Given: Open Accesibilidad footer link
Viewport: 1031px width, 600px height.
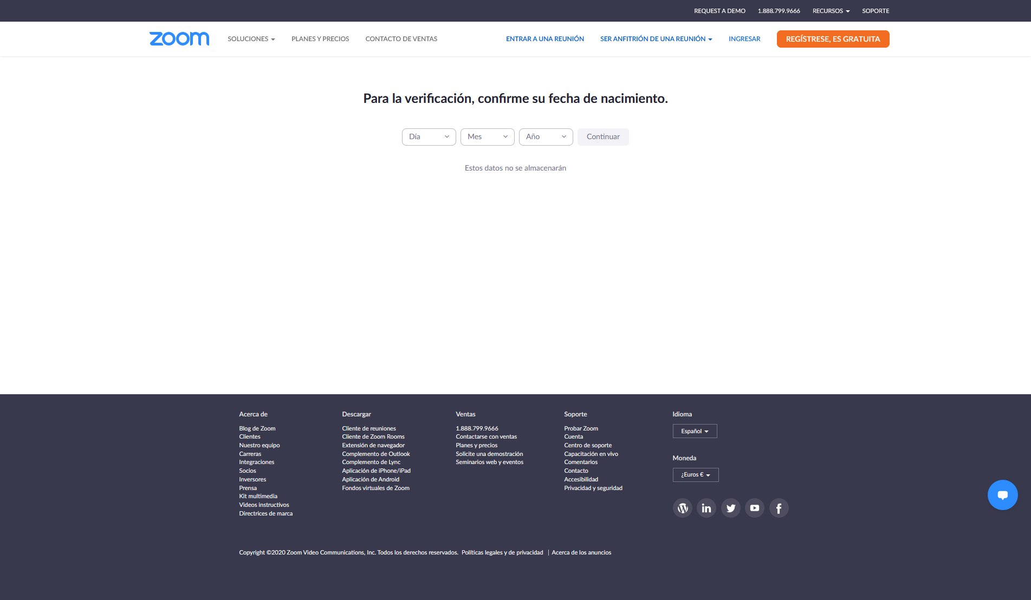Looking at the screenshot, I should click(x=581, y=479).
